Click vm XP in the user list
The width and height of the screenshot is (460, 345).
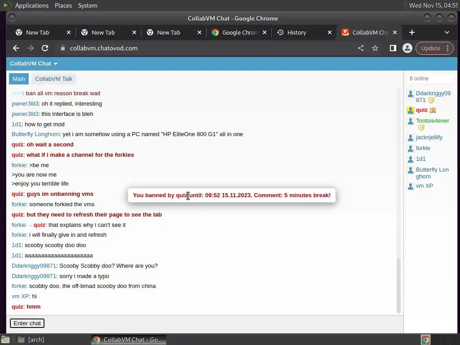424,186
